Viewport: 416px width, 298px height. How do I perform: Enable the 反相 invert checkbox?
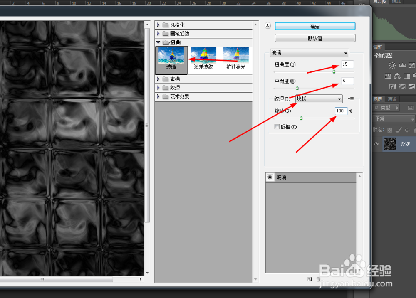pyautogui.click(x=277, y=127)
